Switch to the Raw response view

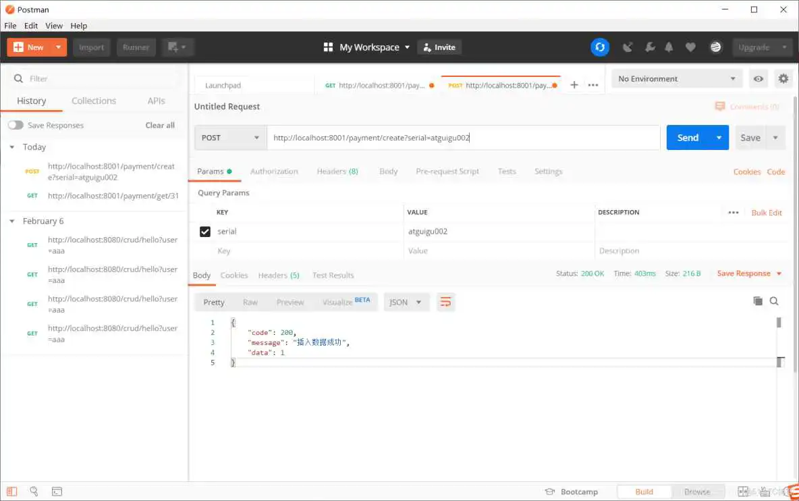click(250, 302)
